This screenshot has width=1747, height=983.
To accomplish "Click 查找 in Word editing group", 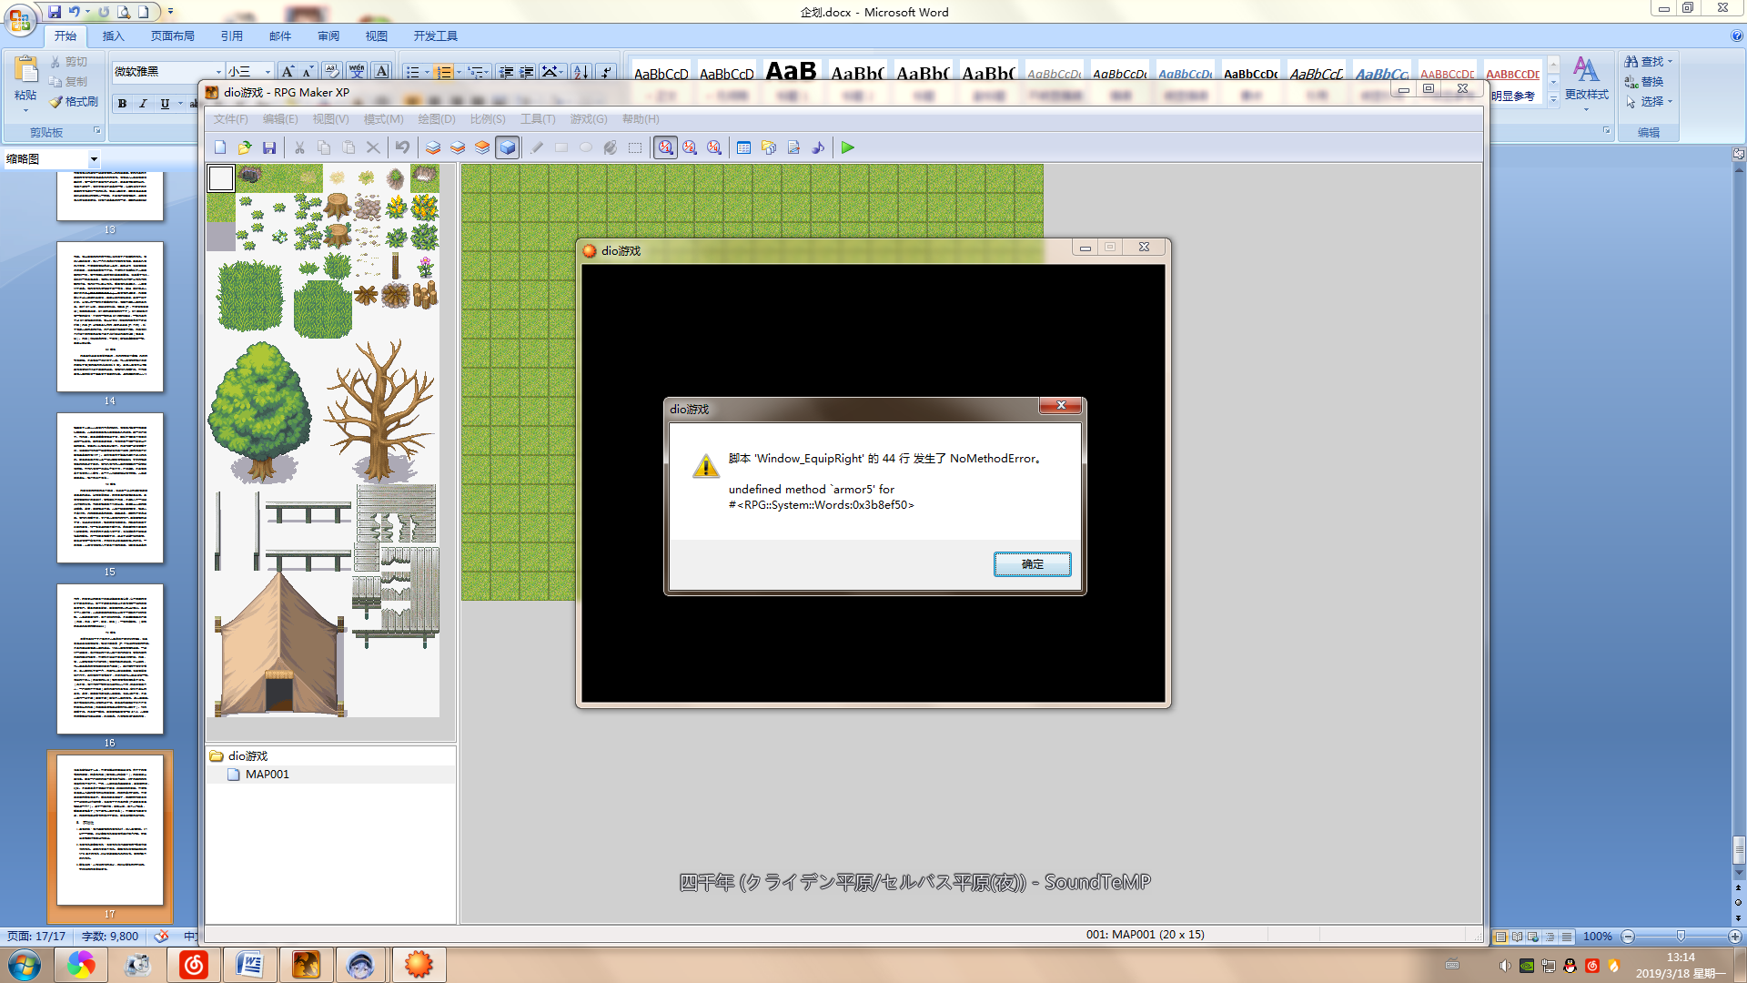I will [1645, 62].
